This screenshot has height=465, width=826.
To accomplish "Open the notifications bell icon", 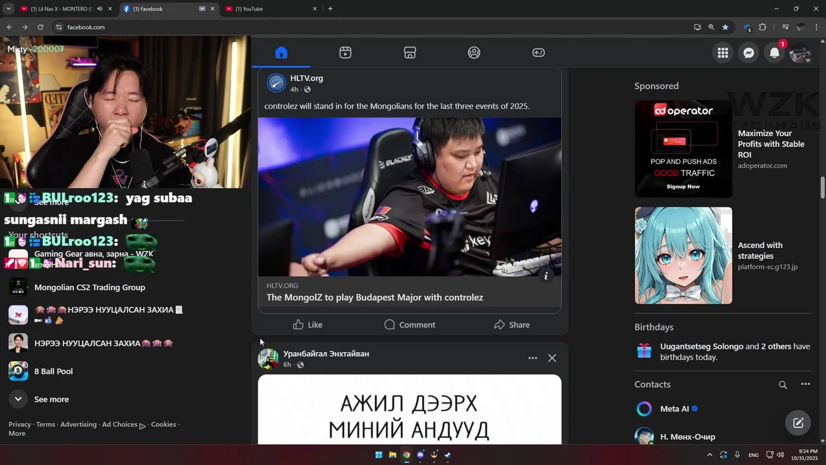I will pos(774,54).
